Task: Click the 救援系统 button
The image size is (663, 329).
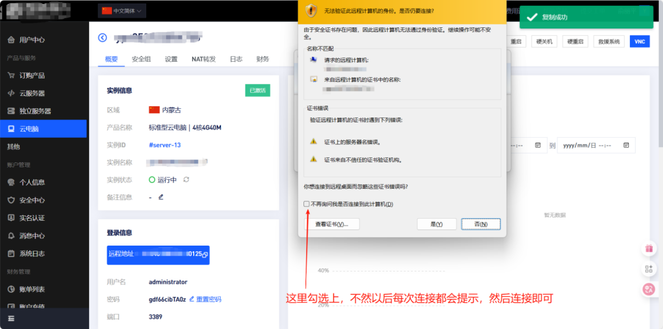Action: tap(609, 42)
